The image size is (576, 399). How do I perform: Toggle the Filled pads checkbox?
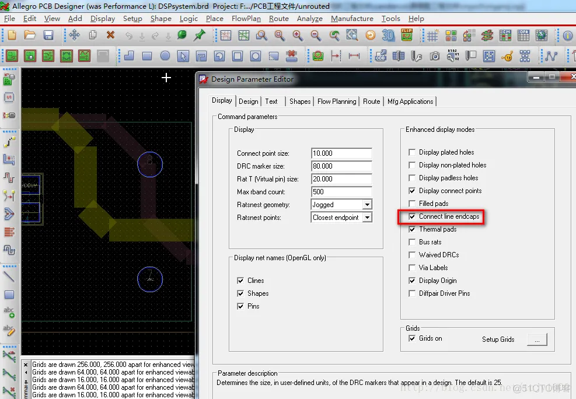412,204
